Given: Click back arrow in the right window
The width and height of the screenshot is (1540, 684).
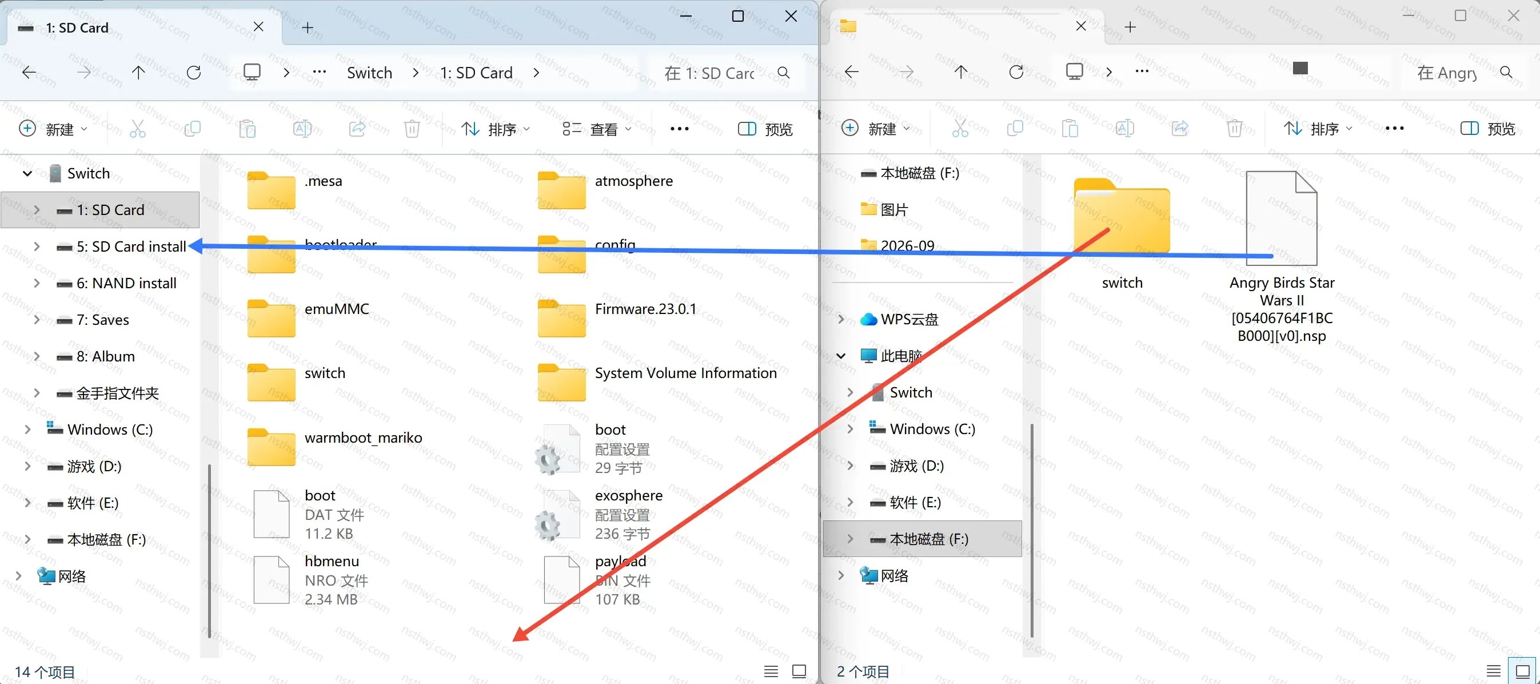Looking at the screenshot, I should tap(851, 71).
